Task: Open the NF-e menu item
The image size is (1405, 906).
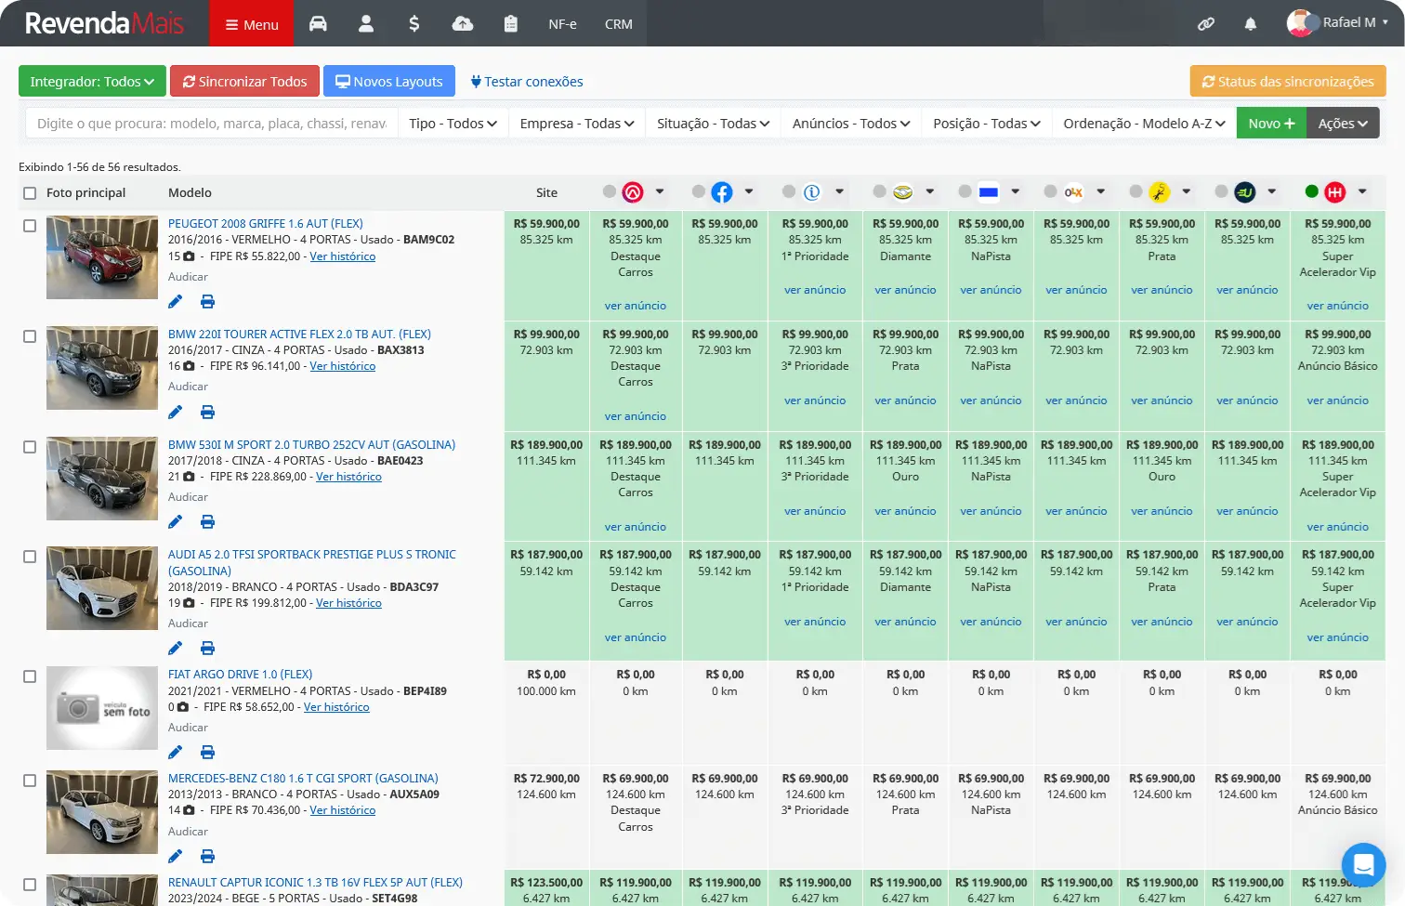Action: [562, 24]
